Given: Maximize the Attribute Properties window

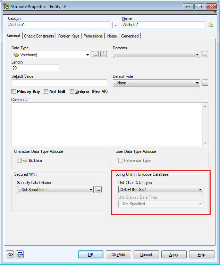Looking at the screenshot, I should coord(200,7).
